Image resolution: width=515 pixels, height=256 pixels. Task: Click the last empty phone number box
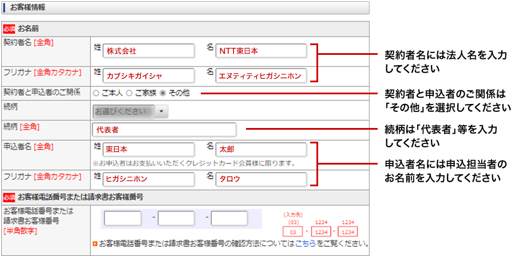pyautogui.click(x=229, y=218)
